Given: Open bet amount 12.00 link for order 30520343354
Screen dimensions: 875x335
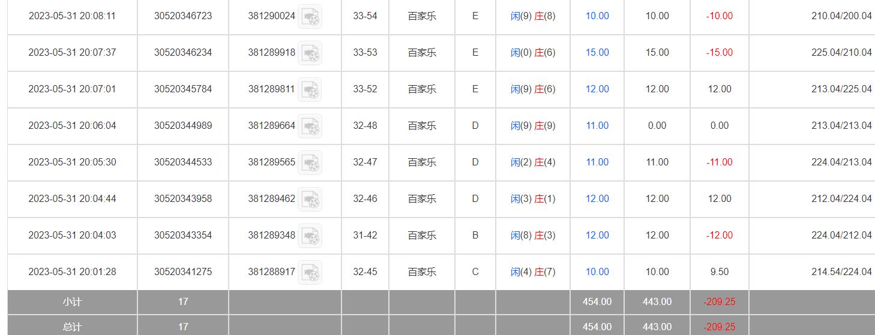Looking at the screenshot, I should [x=597, y=236].
